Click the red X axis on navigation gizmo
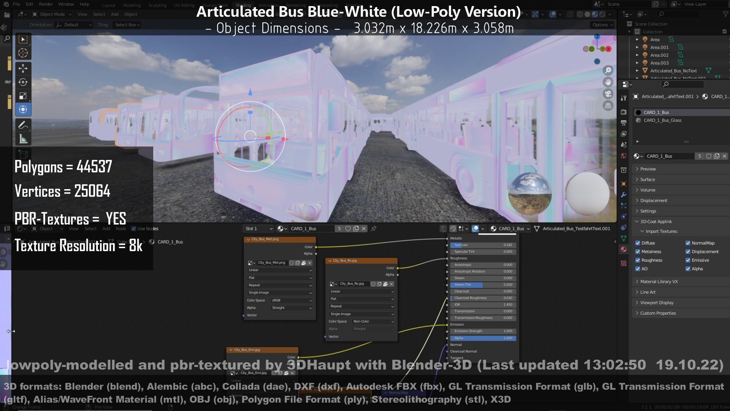 tap(608, 49)
